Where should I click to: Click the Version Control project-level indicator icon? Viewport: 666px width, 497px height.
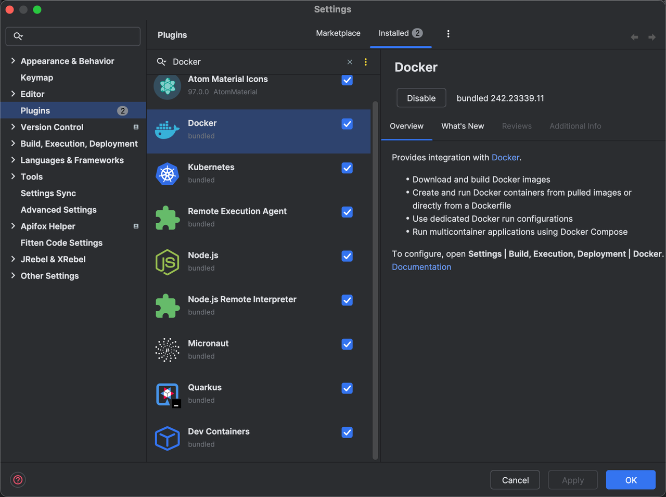point(136,127)
